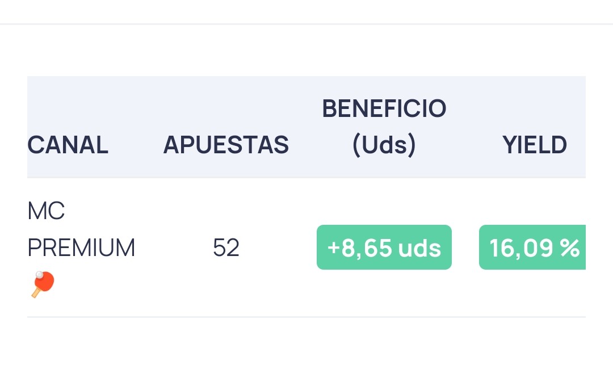The width and height of the screenshot is (613, 369).
Task: Click the MC word in channel name
Action: pyautogui.click(x=46, y=211)
